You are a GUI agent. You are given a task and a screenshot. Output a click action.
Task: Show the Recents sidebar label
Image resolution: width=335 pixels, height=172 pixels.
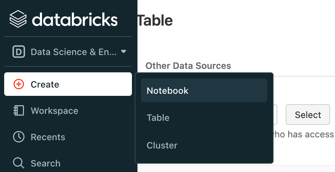[48, 137]
